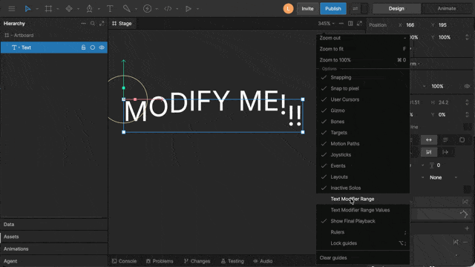
Task: Open the events lightning tool
Action: coord(147,8)
